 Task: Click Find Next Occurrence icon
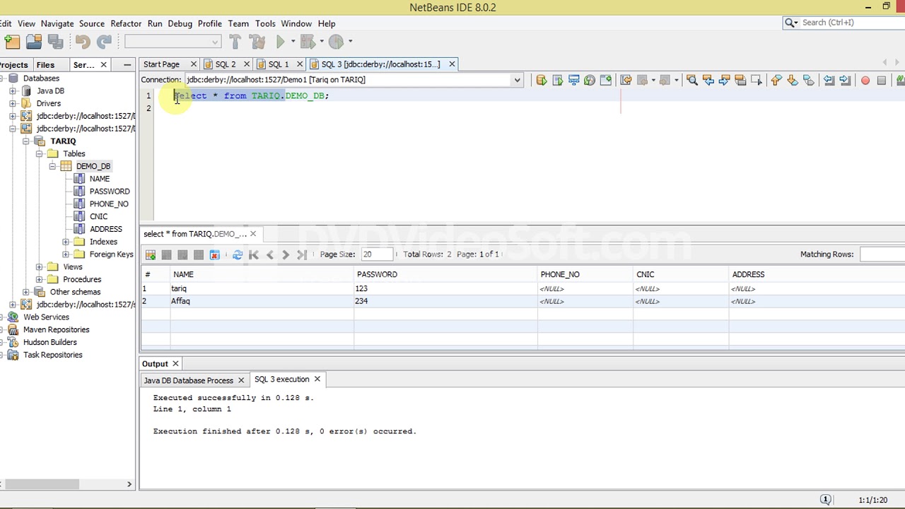point(725,80)
